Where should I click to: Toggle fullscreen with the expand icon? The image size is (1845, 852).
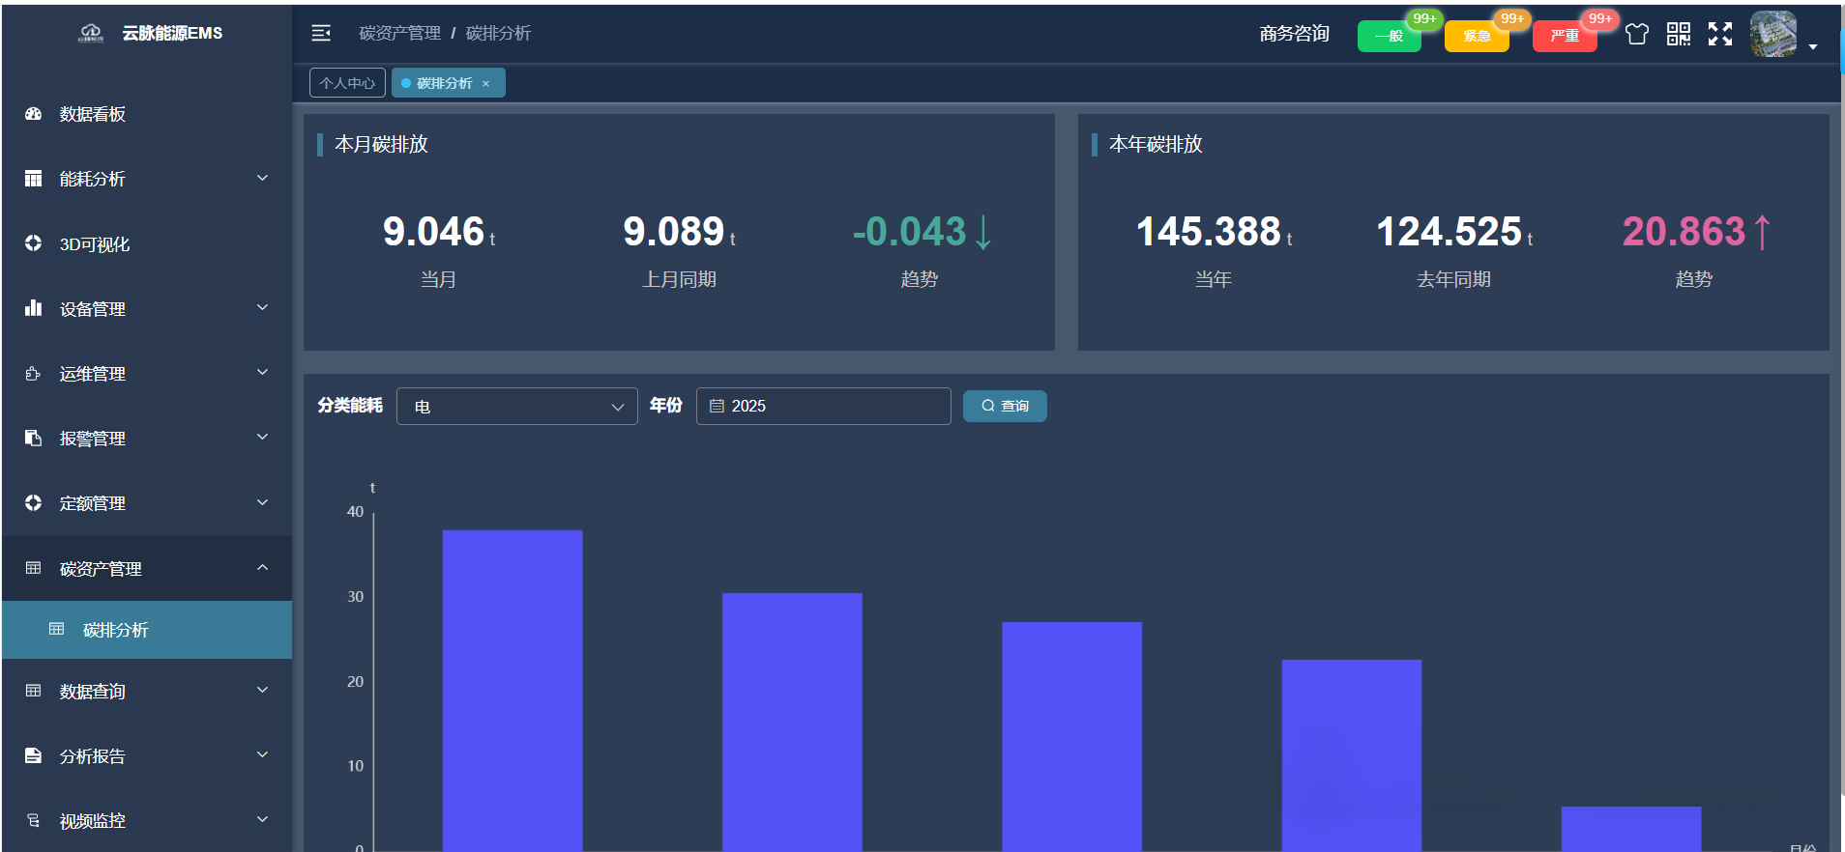pos(1720,35)
